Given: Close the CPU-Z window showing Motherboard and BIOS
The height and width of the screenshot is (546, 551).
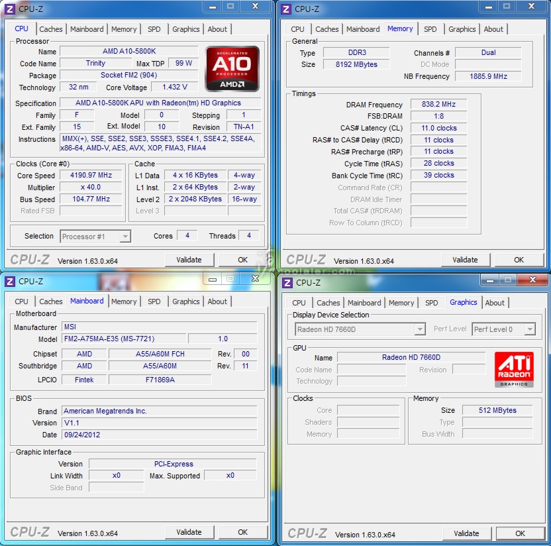Looking at the screenshot, I should click(256, 279).
